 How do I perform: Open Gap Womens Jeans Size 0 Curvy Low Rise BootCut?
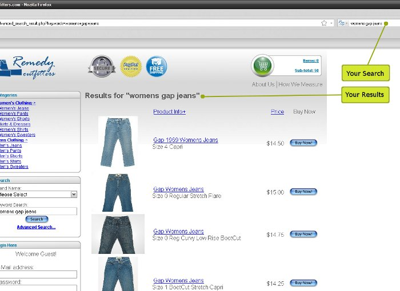click(178, 231)
